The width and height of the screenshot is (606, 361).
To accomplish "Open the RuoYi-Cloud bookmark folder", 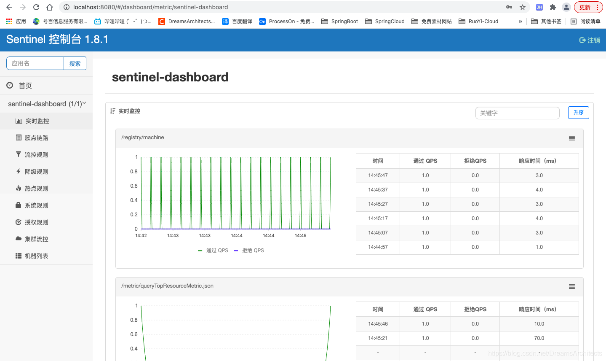I will tap(478, 22).
